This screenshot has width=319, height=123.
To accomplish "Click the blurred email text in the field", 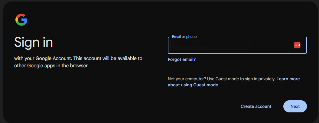I will click(x=210, y=45).
